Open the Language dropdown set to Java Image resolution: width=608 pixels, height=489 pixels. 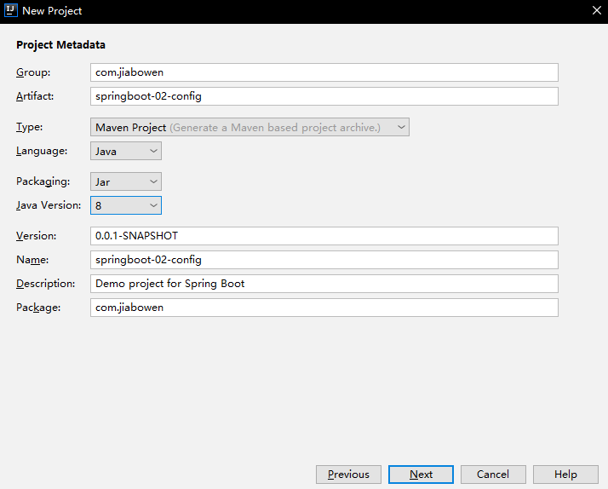coord(126,151)
